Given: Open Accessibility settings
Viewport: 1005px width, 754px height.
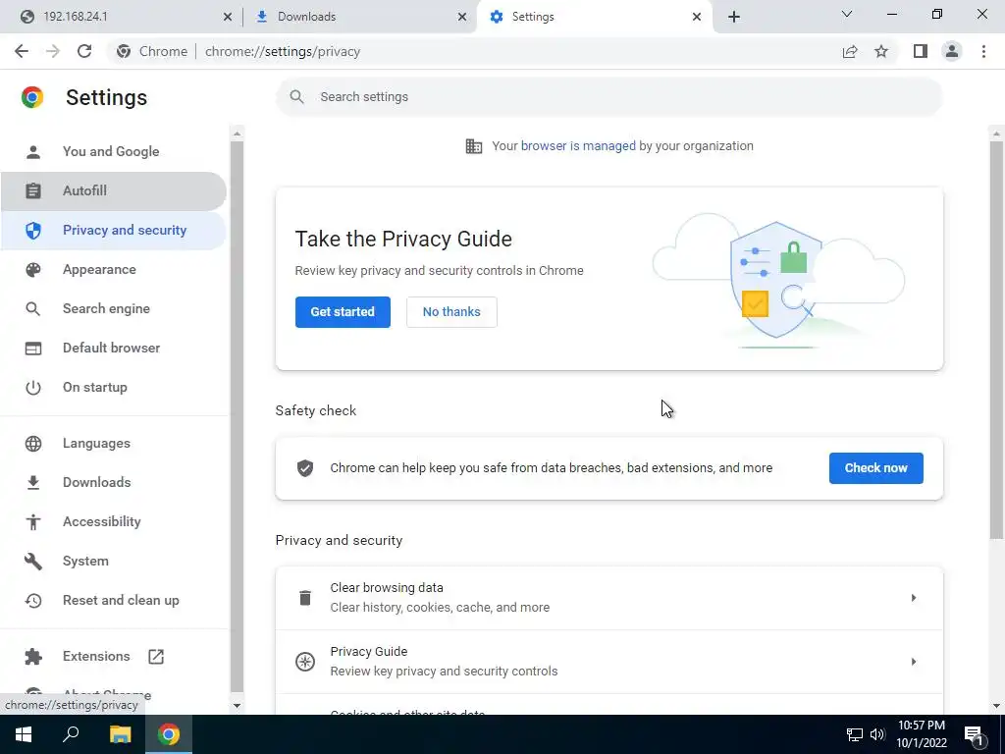Looking at the screenshot, I should [114, 521].
